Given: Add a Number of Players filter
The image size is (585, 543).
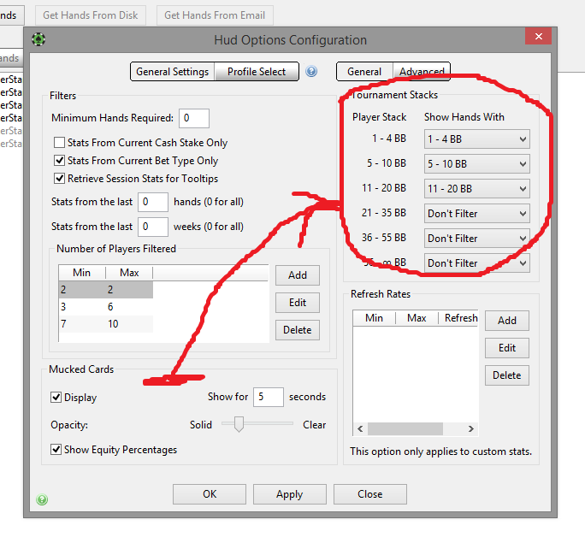Looking at the screenshot, I should click(298, 275).
